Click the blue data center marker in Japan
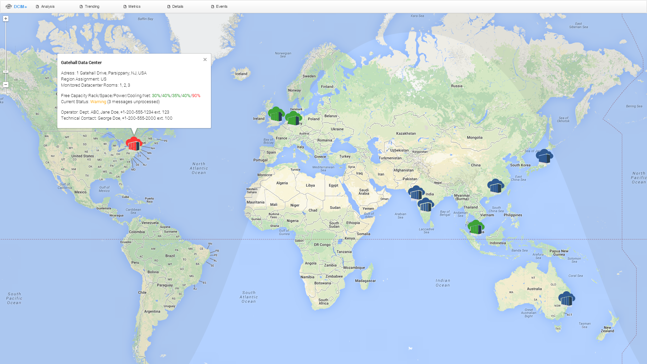The width and height of the screenshot is (647, 364). click(544, 156)
